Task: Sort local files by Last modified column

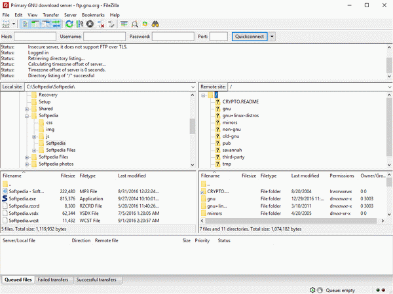Action: coord(132,175)
